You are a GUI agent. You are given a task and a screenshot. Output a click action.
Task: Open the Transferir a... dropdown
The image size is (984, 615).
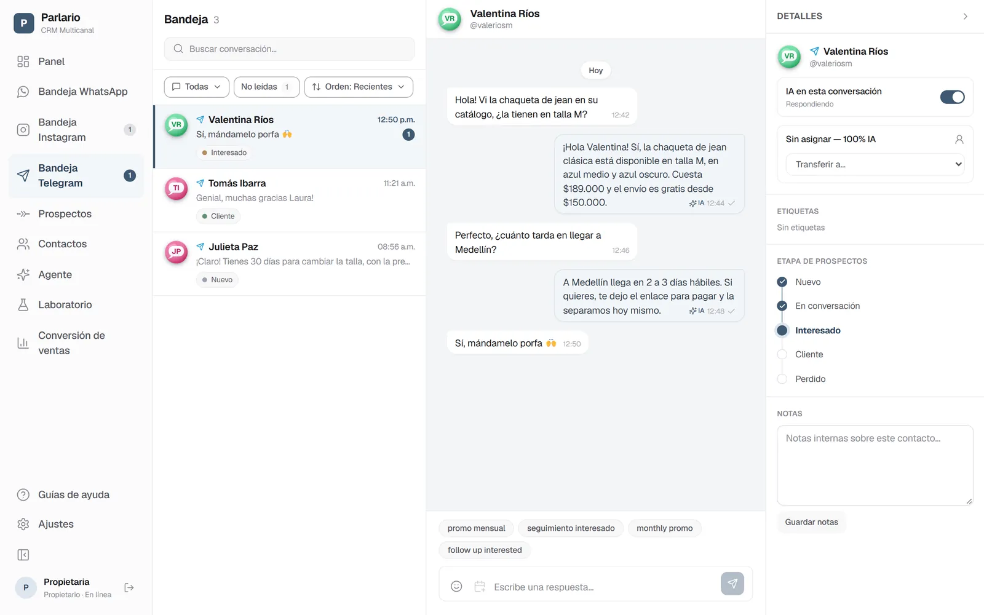pyautogui.click(x=875, y=164)
